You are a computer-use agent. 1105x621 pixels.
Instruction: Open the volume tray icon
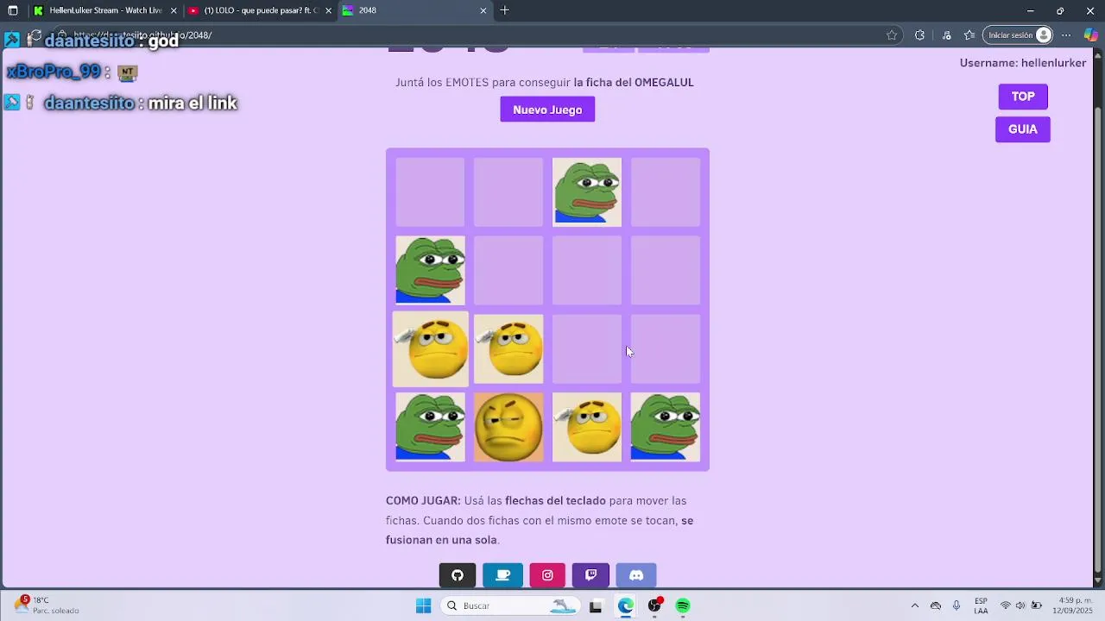coord(1020,605)
